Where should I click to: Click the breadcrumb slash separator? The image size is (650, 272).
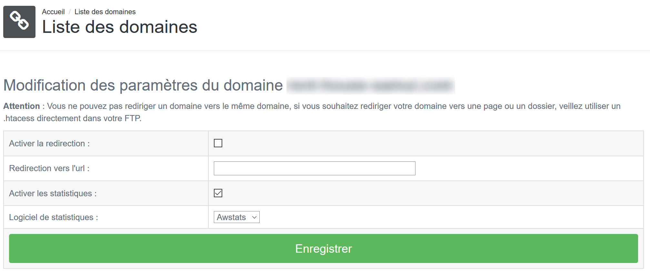coord(70,12)
